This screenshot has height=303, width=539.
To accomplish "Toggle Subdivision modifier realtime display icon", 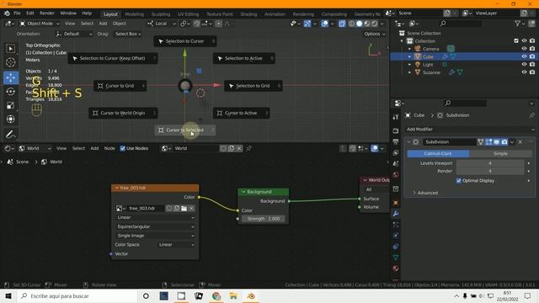I will click(496, 142).
